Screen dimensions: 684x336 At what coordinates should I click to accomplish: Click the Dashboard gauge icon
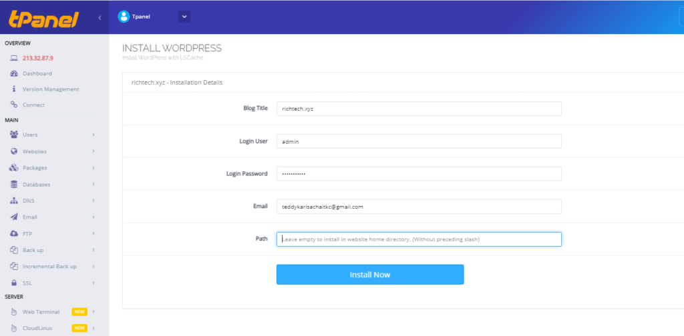pos(13,73)
